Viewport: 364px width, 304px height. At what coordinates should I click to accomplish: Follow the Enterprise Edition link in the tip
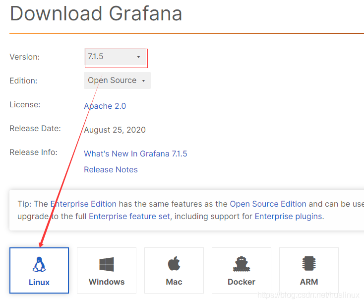pyautogui.click(x=83, y=204)
